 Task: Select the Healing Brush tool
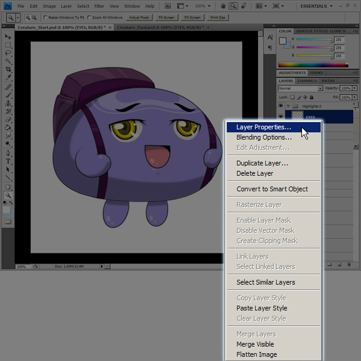[x=8, y=87]
